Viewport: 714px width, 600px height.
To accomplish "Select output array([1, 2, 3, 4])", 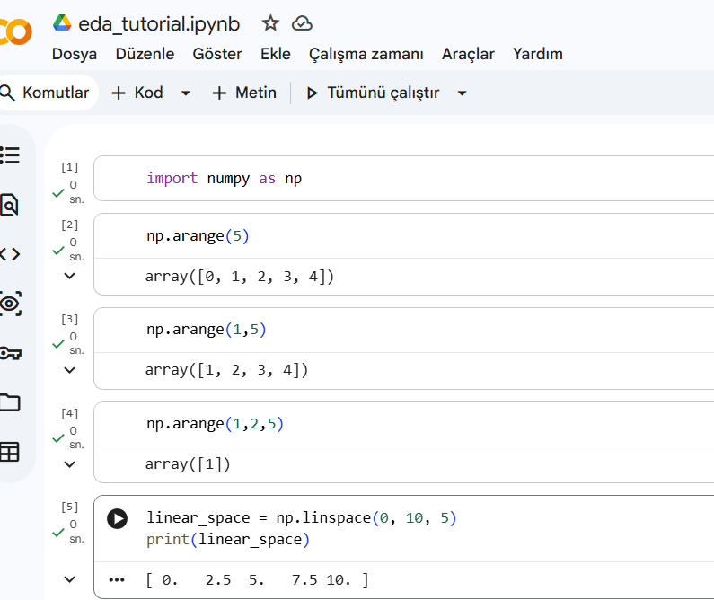I will [x=226, y=370].
